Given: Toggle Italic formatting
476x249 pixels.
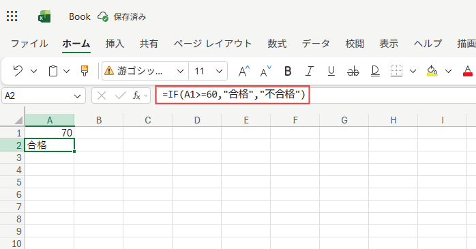Looking at the screenshot, I should pos(310,71).
